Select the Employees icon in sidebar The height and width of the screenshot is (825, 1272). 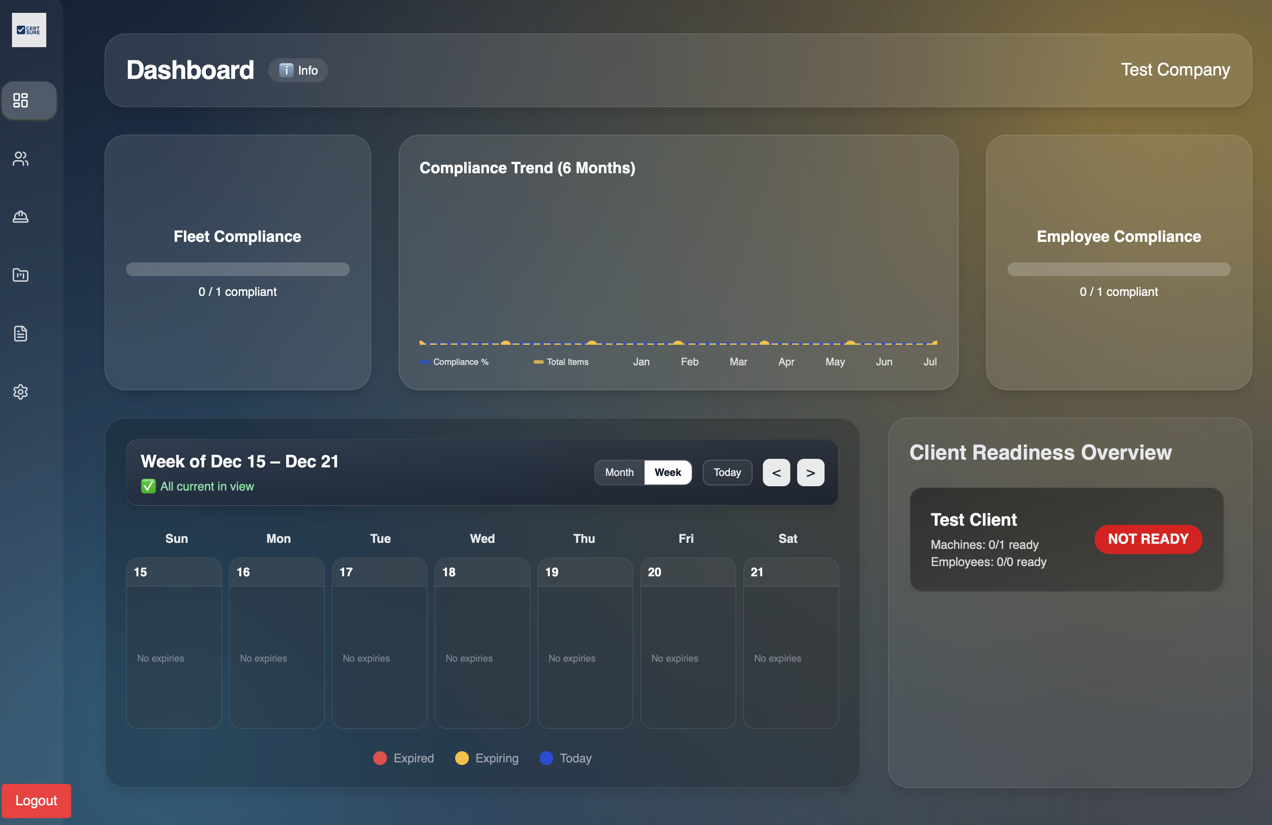pos(20,158)
